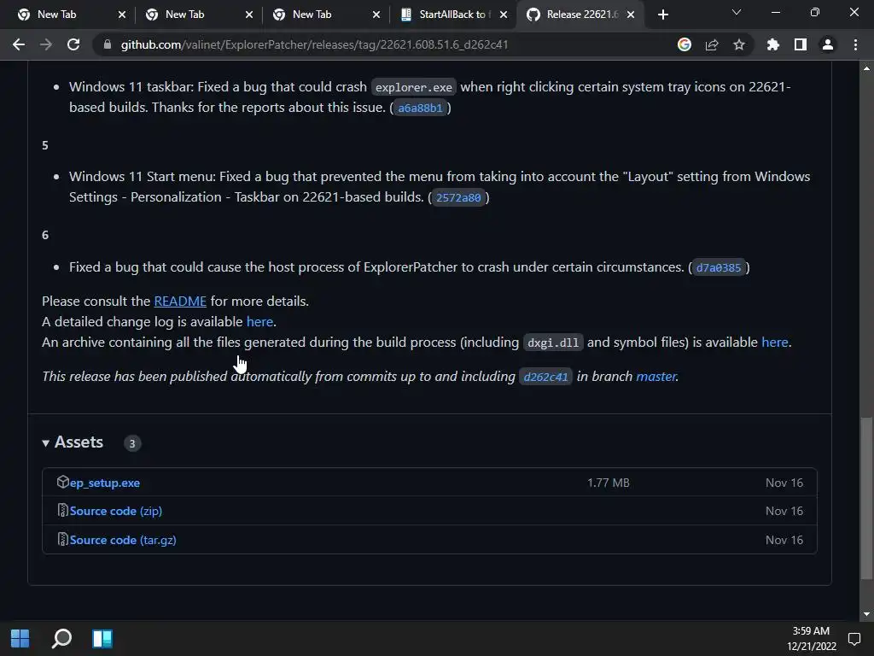Reload the GitHub release page

point(73,44)
